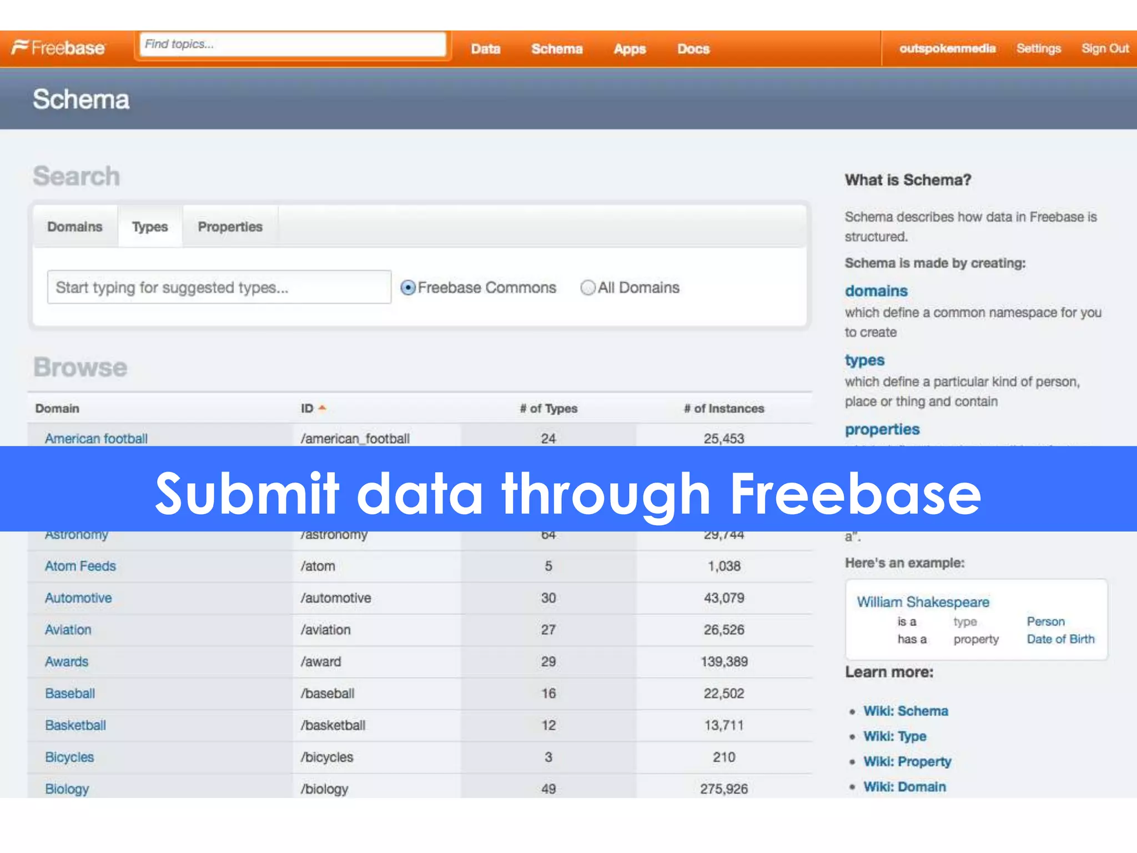Click the 43,079 instances value
Viewport: 1137px width, 853px height.
point(724,598)
